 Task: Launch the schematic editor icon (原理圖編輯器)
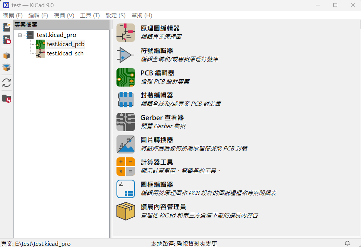point(125,33)
